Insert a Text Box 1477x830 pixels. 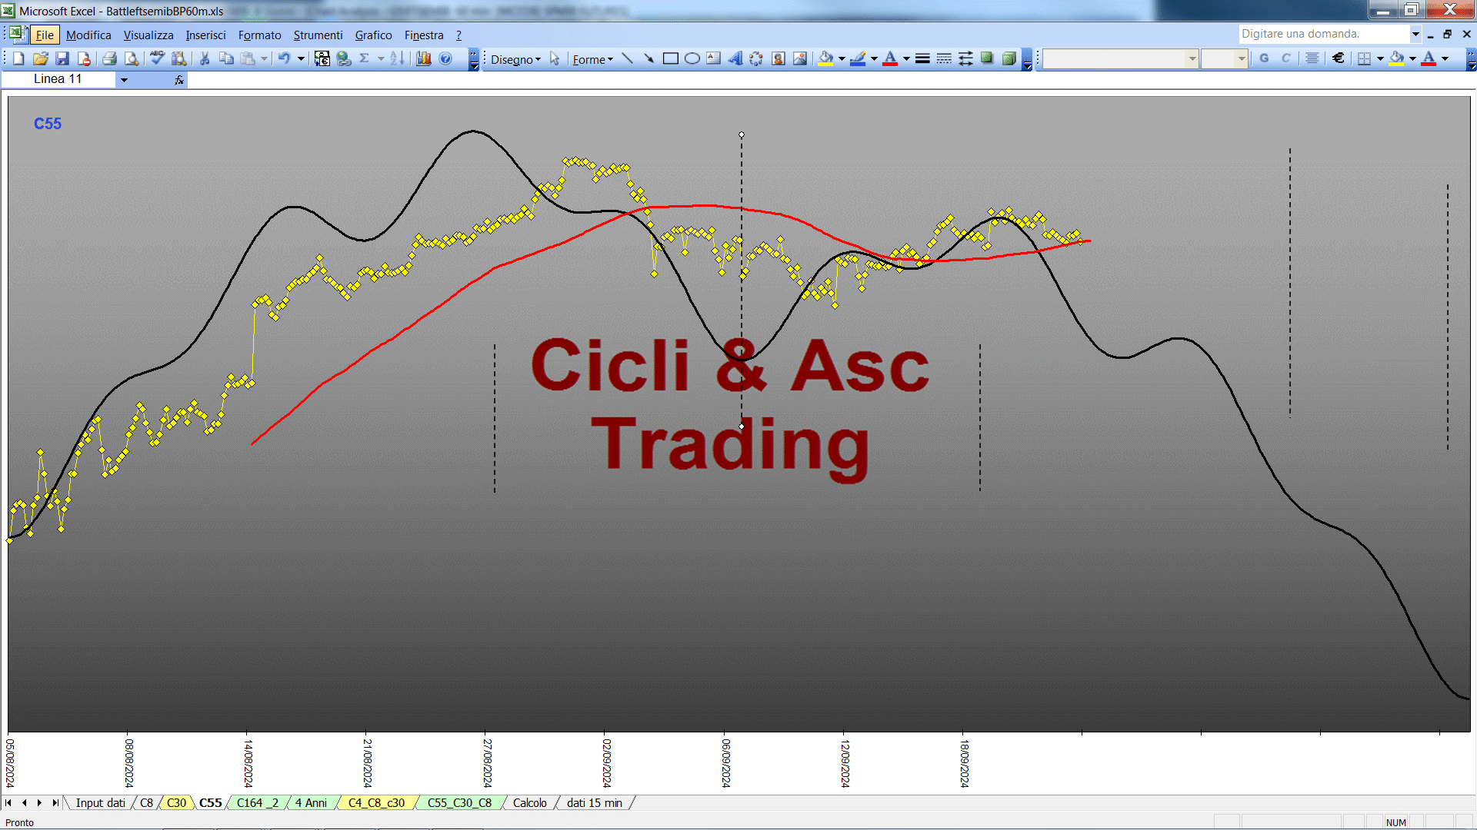click(x=713, y=58)
